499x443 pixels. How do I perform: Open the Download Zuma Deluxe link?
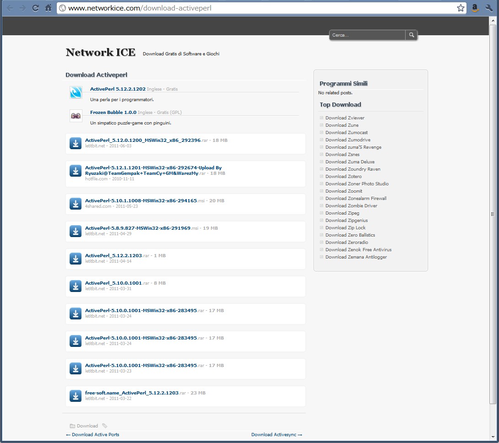350,162
